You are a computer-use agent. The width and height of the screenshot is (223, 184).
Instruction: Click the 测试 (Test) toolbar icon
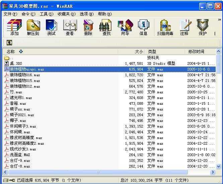51,27
